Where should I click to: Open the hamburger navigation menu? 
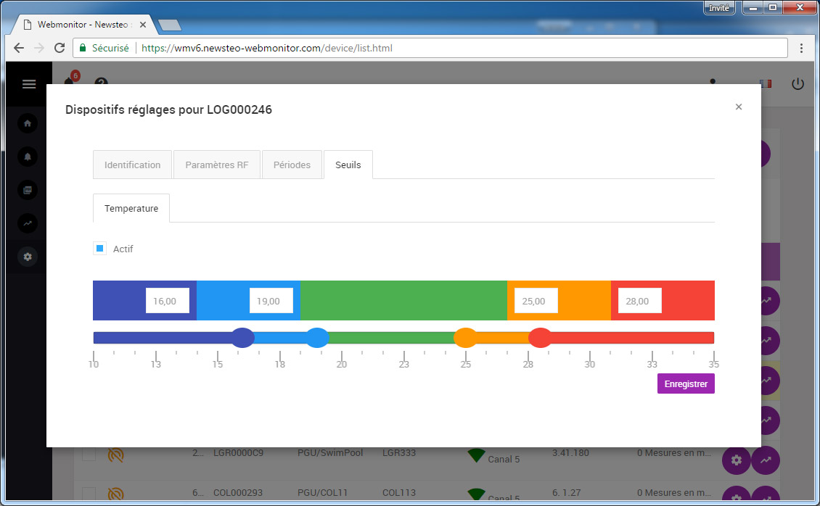(29, 84)
